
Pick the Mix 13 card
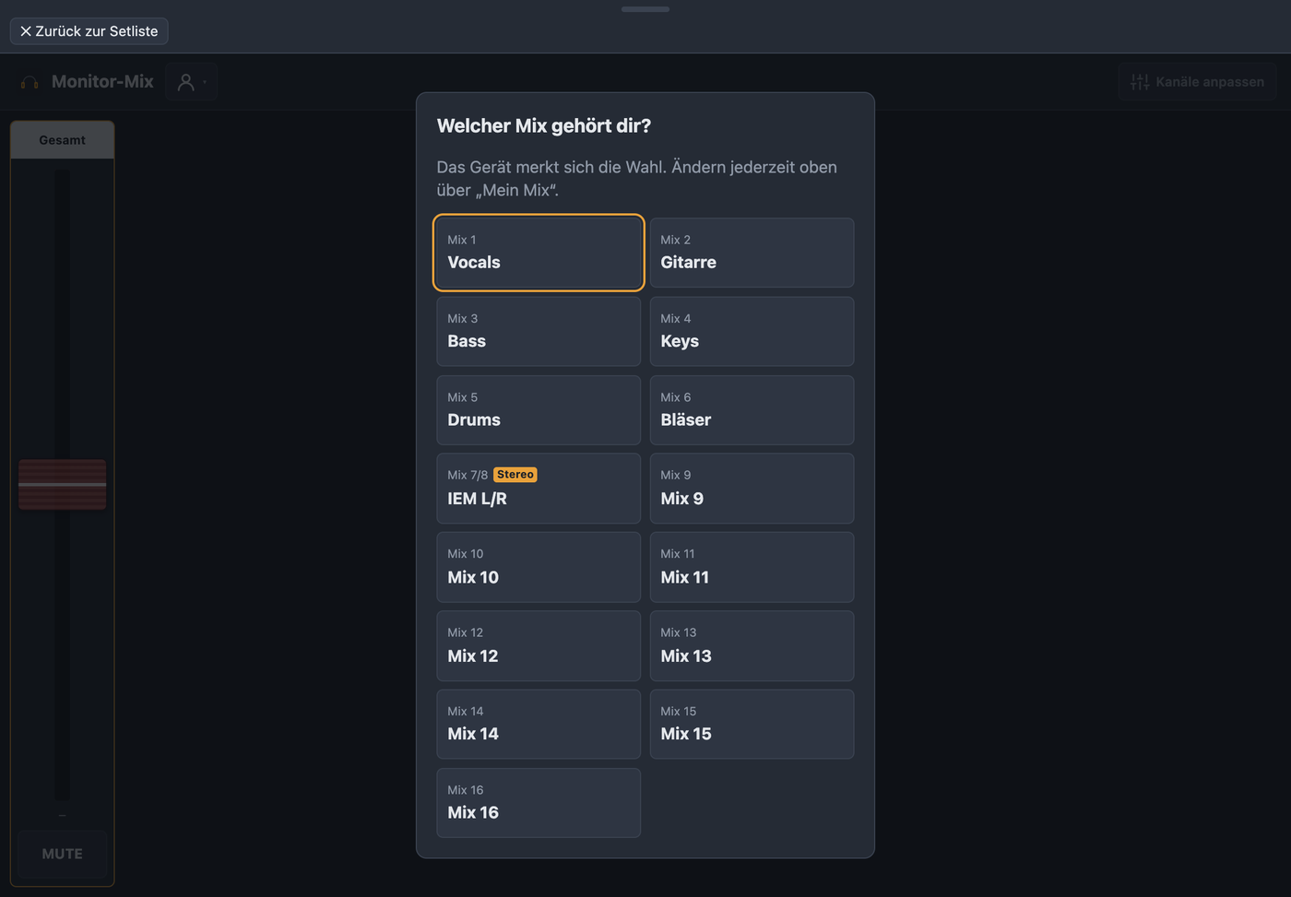[x=752, y=645]
